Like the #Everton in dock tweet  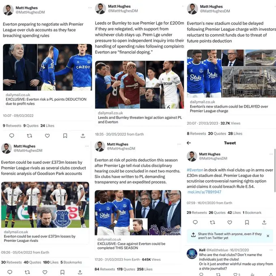[x=230, y=222]
